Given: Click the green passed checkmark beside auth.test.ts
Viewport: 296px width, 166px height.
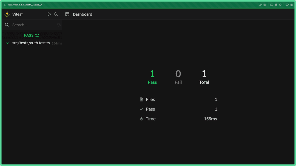Looking at the screenshot, I should (x=8, y=43).
